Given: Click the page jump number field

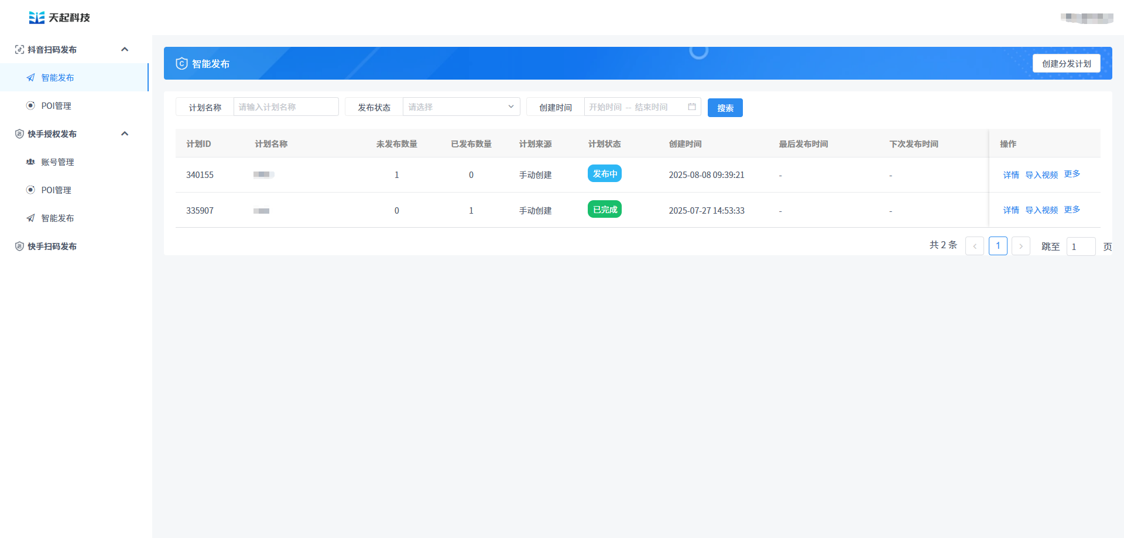Looking at the screenshot, I should coord(1080,246).
